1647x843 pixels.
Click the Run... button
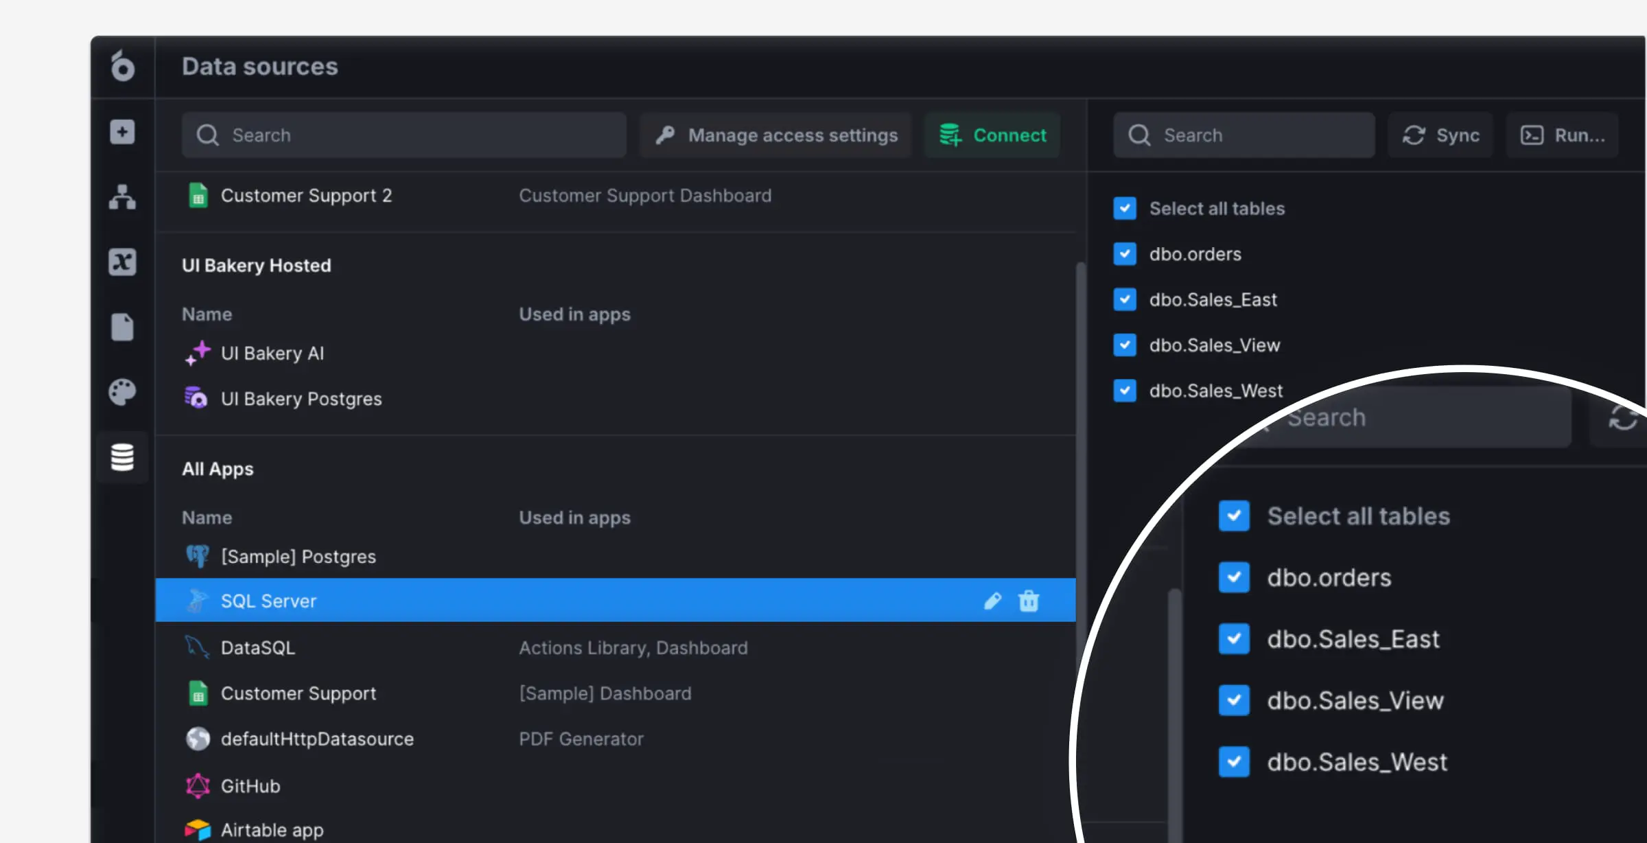pos(1563,135)
